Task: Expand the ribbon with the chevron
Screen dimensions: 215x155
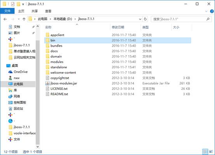Action: 206,11
